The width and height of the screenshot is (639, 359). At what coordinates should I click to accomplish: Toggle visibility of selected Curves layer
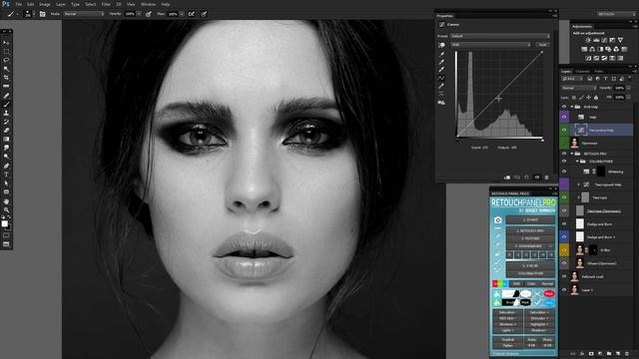pyautogui.click(x=564, y=130)
